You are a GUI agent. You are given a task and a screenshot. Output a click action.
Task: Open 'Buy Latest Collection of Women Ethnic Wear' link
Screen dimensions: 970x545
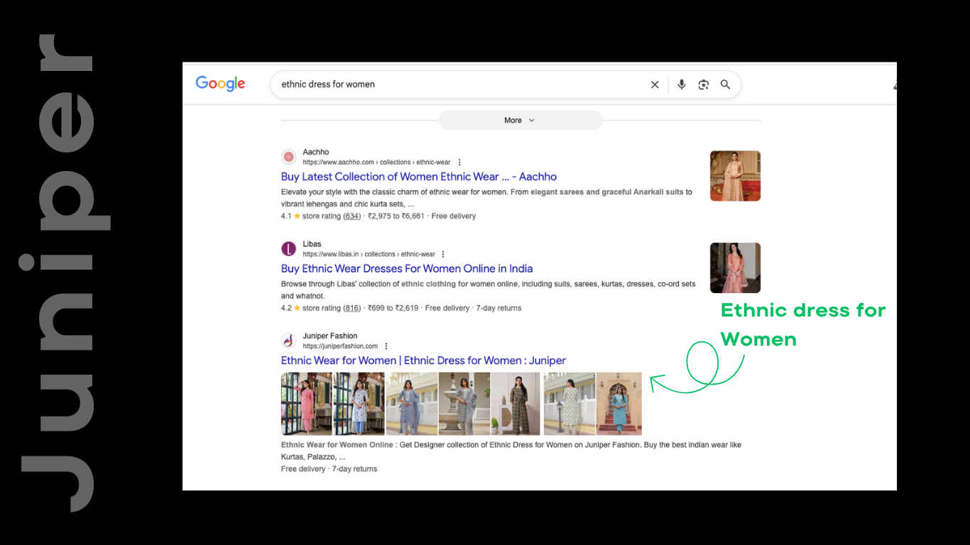(x=419, y=177)
